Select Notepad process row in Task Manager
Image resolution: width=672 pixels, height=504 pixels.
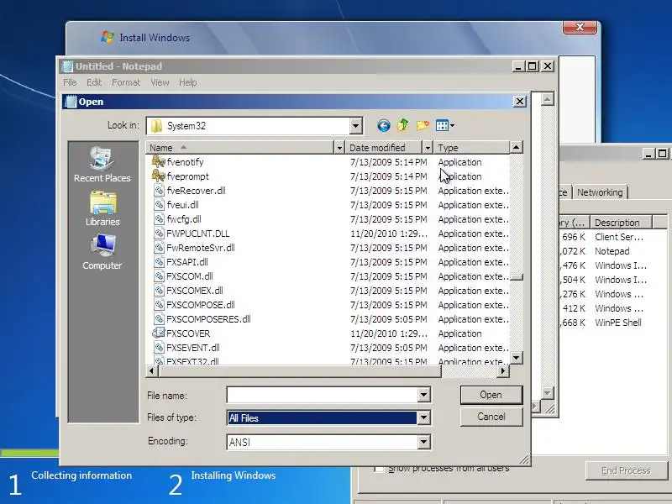click(613, 251)
